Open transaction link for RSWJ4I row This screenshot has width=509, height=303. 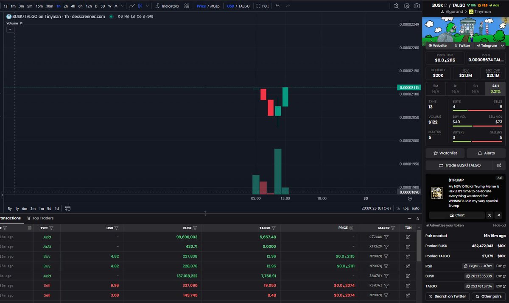[x=408, y=285]
